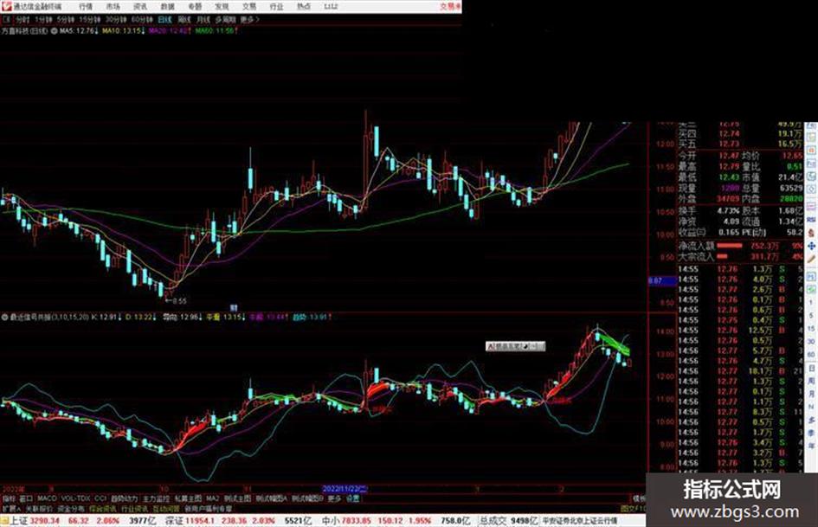Select the pencil drawing tool icon
Viewport: 818px width, 527px height.
(811, 259)
